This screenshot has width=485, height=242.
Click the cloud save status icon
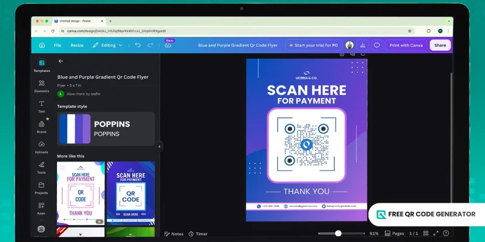pyautogui.click(x=168, y=45)
